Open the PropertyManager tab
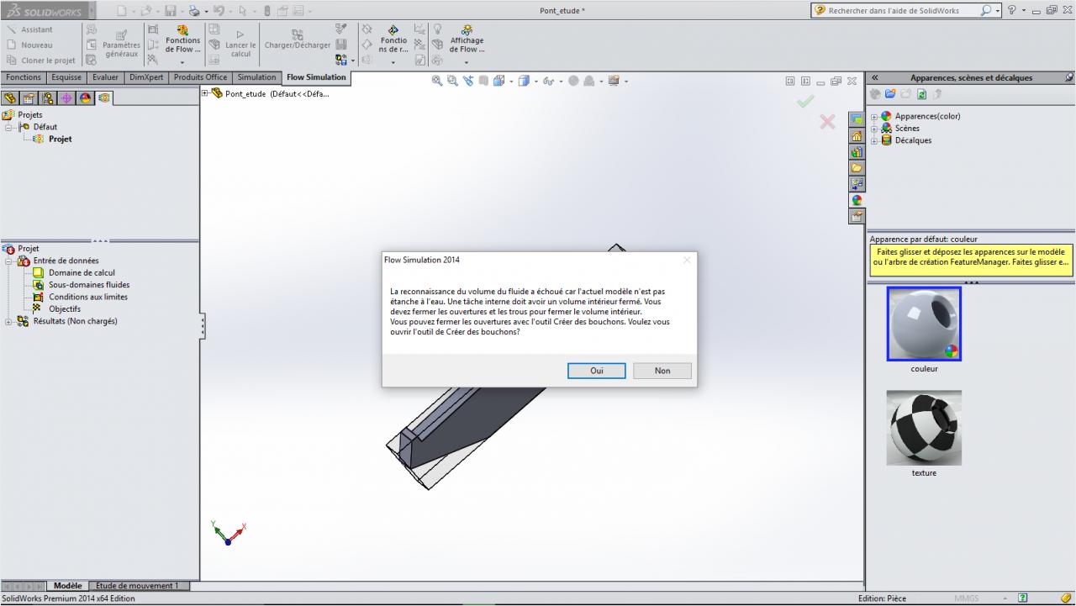 29,98
